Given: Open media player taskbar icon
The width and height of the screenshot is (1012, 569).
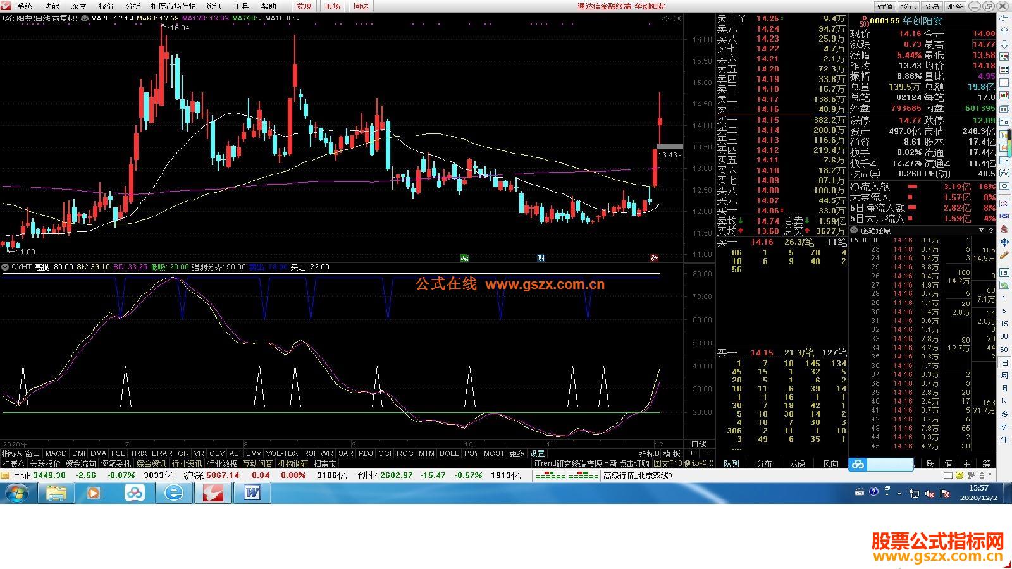Looking at the screenshot, I should pyautogui.click(x=95, y=493).
